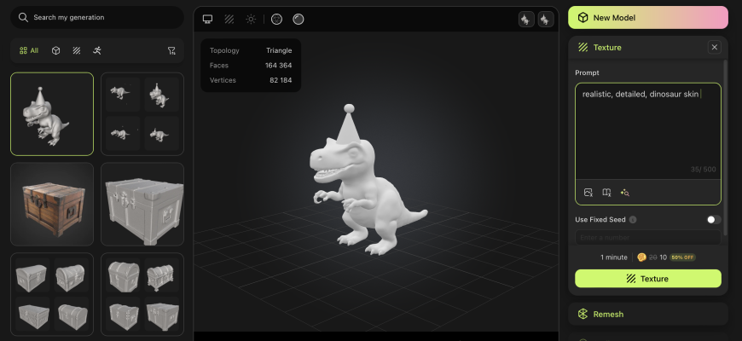Open the textured wooden chest thumbnail
The height and width of the screenshot is (341, 742).
coord(52,204)
